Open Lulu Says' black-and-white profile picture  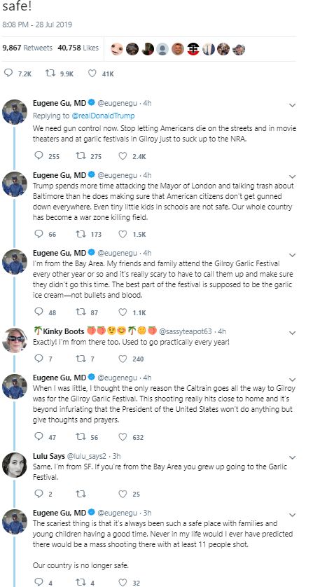15,464
